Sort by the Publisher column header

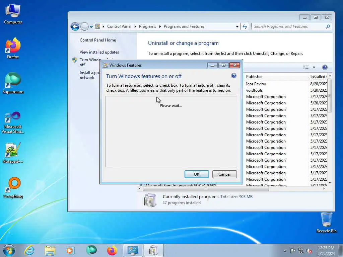coord(276,77)
